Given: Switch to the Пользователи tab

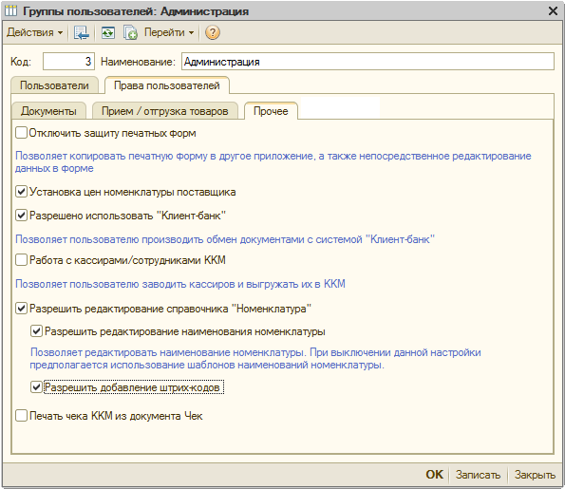Looking at the screenshot, I should (x=54, y=85).
